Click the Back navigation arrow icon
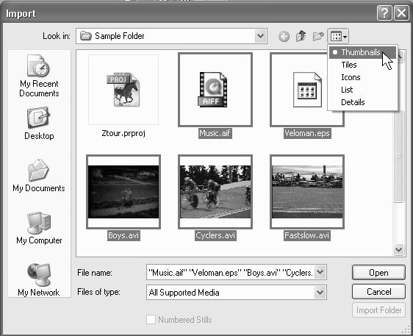 pyautogui.click(x=284, y=36)
